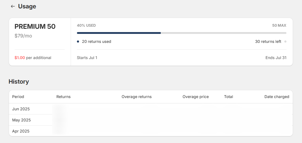
Task: Click the 40% USED label
Action: click(86, 25)
